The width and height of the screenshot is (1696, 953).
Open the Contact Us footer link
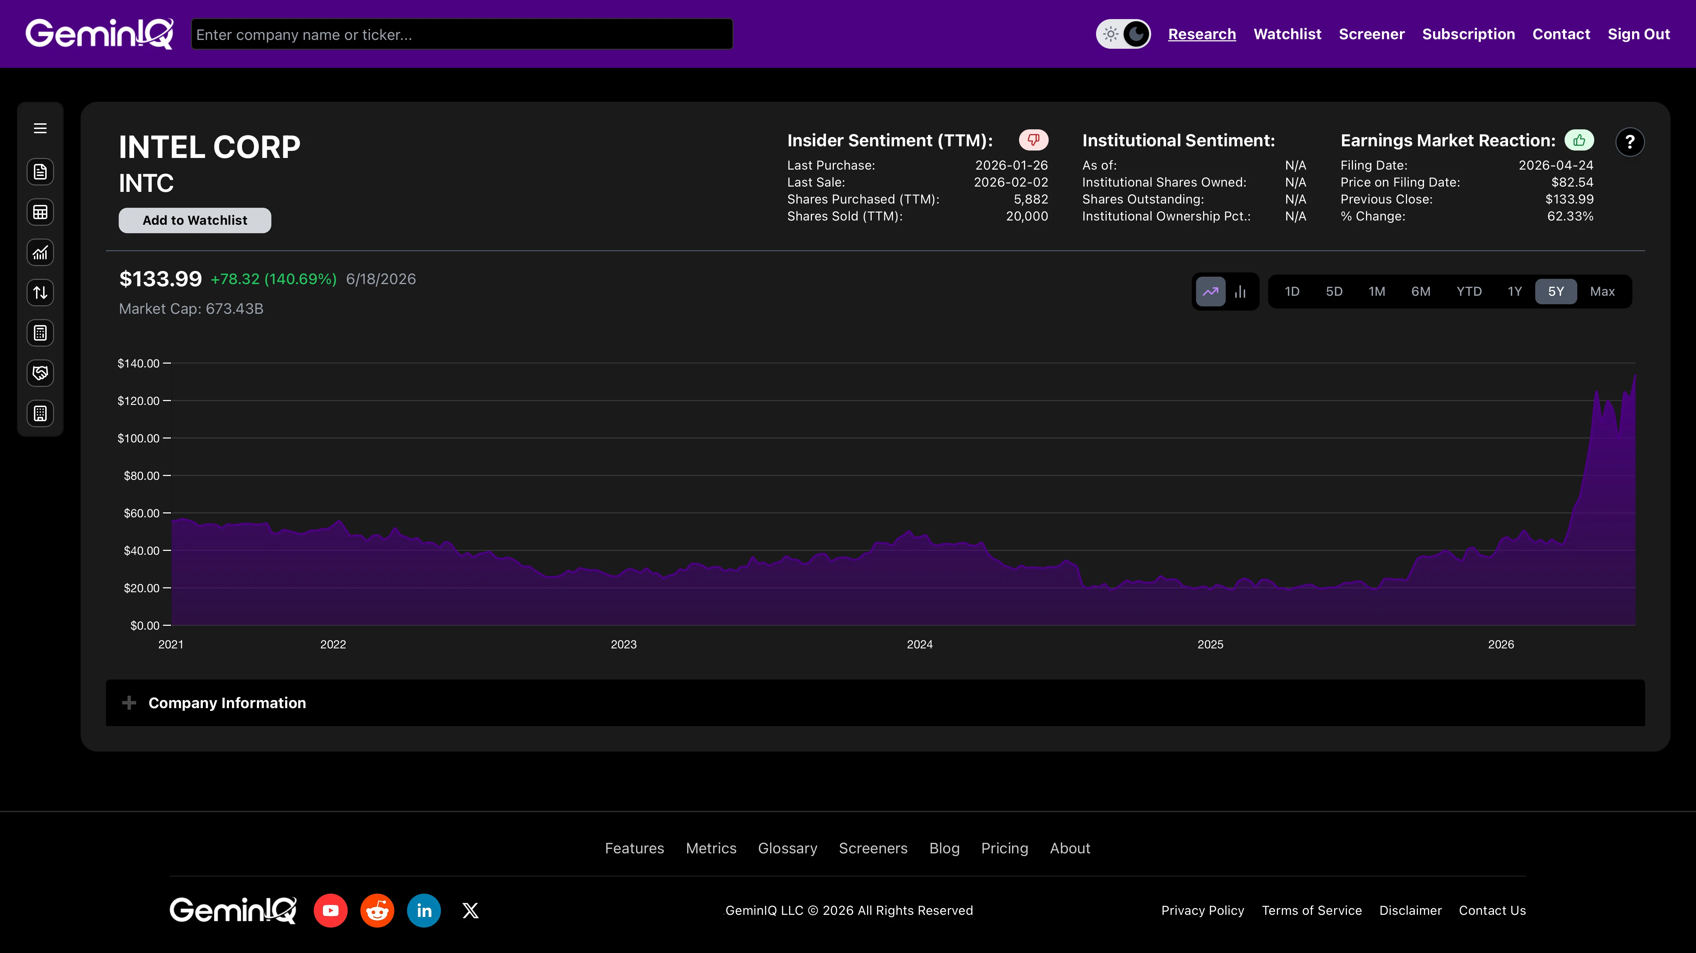tap(1492, 910)
